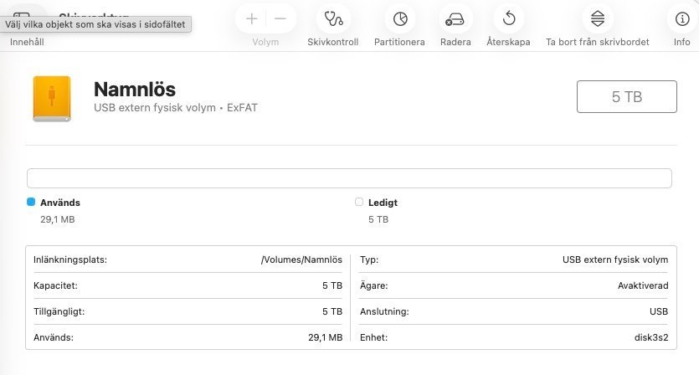This screenshot has height=375, width=699.
Task: Click the Återskapa restore icon
Action: (x=508, y=18)
